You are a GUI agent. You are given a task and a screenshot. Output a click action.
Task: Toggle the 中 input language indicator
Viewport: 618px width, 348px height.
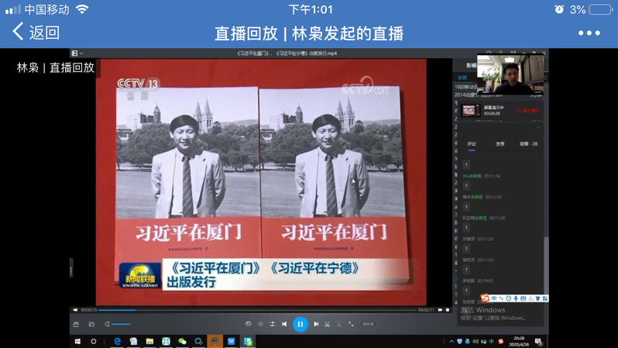tap(492, 342)
